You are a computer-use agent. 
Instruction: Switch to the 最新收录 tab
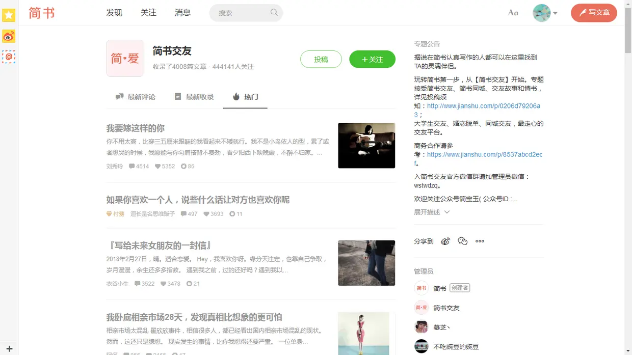[x=194, y=96]
